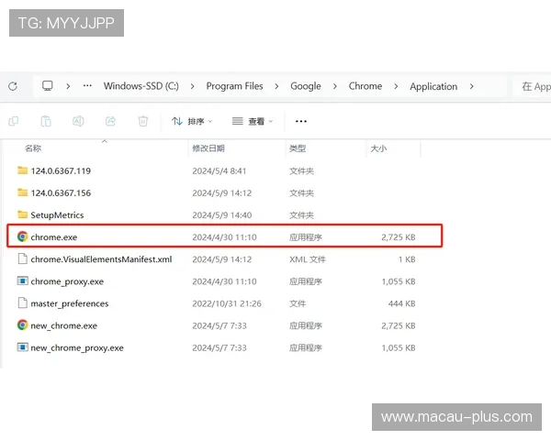Viewport: 551px width, 440px height.
Task: Navigate to Windows-SSD (C:) in breadcrumb
Action: 141,86
